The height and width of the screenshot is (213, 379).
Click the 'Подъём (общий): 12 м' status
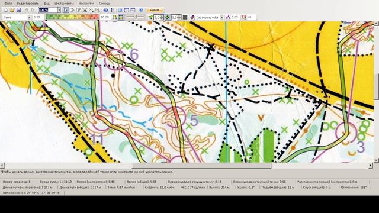(278, 187)
